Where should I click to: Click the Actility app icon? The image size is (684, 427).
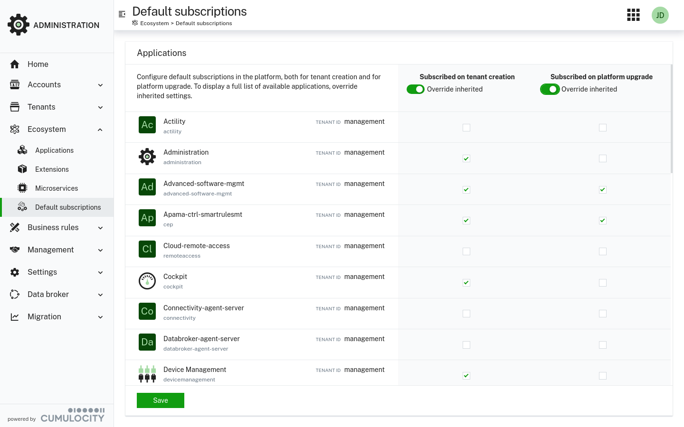click(x=147, y=125)
